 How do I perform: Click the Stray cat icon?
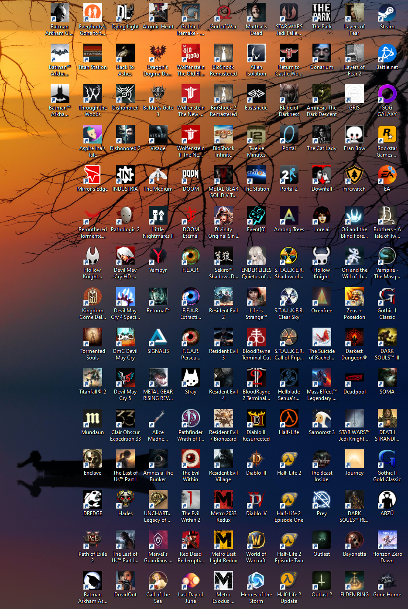pyautogui.click(x=191, y=378)
